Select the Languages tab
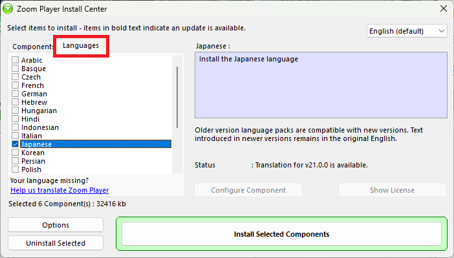The image size is (454, 258). pos(80,45)
